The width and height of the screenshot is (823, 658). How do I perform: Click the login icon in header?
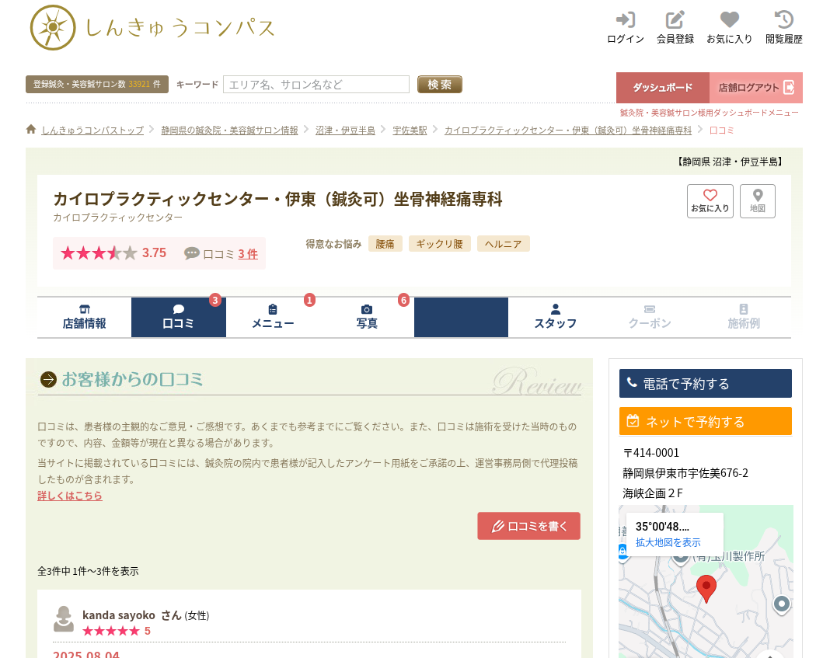tap(625, 20)
